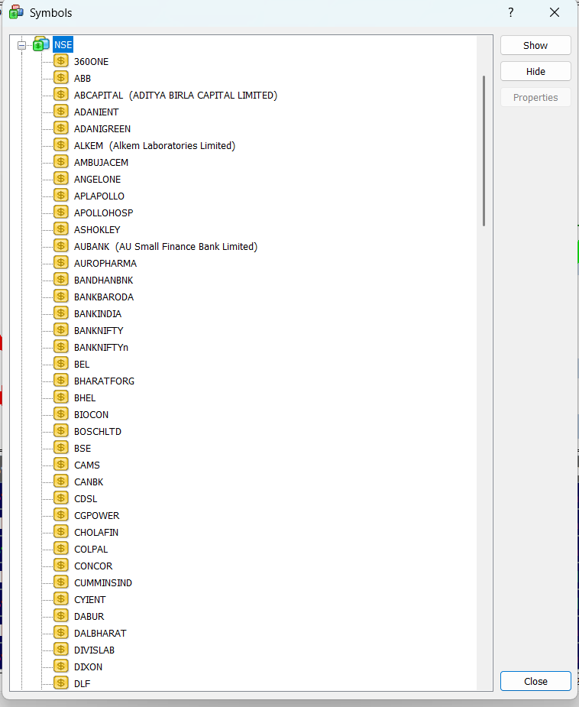Screen dimensions: 579x707
Task: Click the gold coin icon beside 360ONE
Action: click(61, 61)
